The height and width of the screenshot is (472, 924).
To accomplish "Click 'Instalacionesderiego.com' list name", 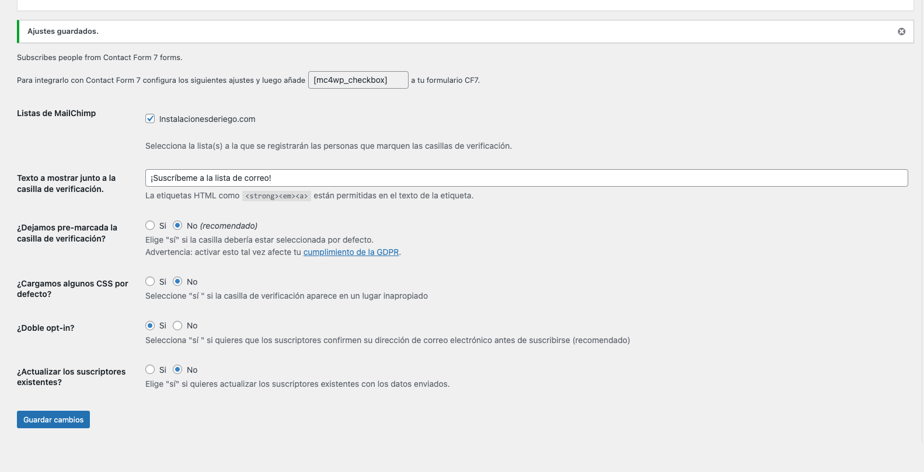I will click(x=207, y=119).
